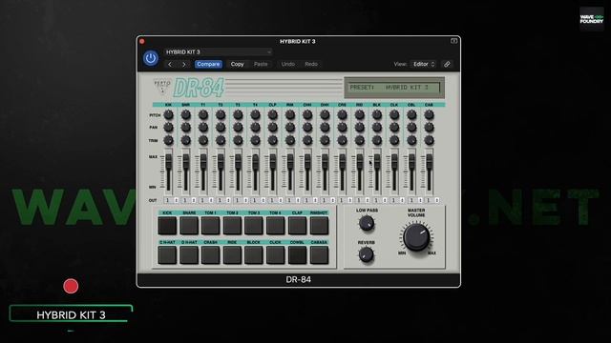Click the SNR channel PITCH knob

(x=186, y=114)
